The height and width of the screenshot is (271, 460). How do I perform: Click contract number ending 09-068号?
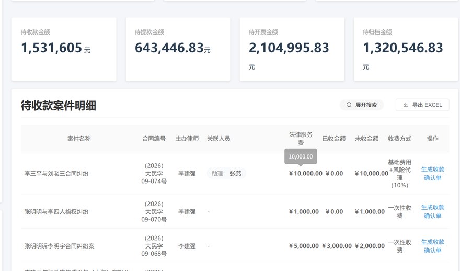click(154, 246)
